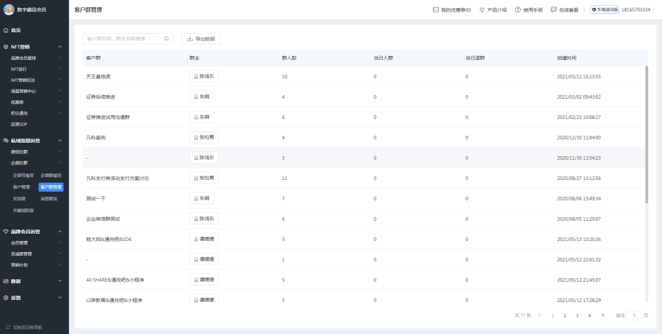Click the switch icon for 切换至旧版导航
This screenshot has width=662, height=334.
click(8, 327)
